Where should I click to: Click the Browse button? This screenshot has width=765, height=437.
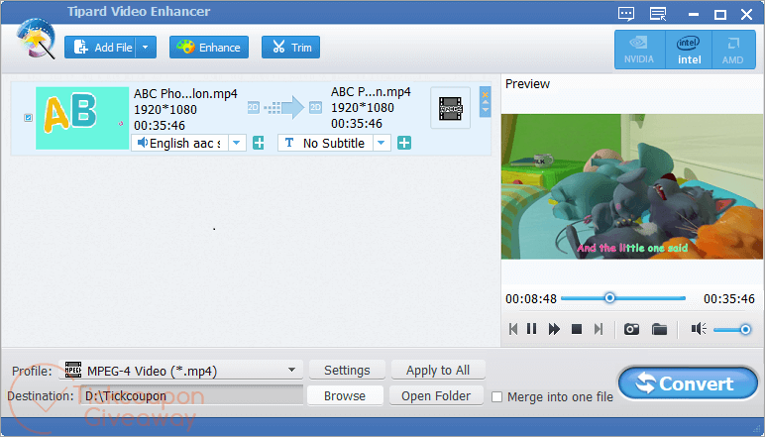(345, 395)
